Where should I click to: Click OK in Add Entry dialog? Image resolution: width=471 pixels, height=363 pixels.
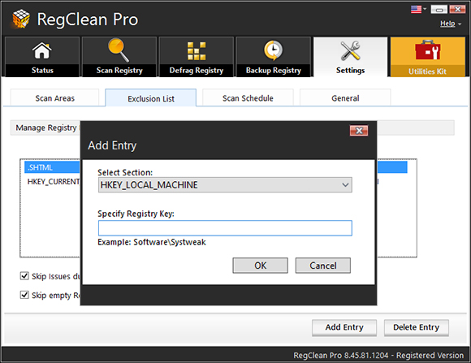point(260,266)
